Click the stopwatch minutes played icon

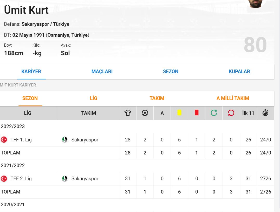tap(265, 113)
